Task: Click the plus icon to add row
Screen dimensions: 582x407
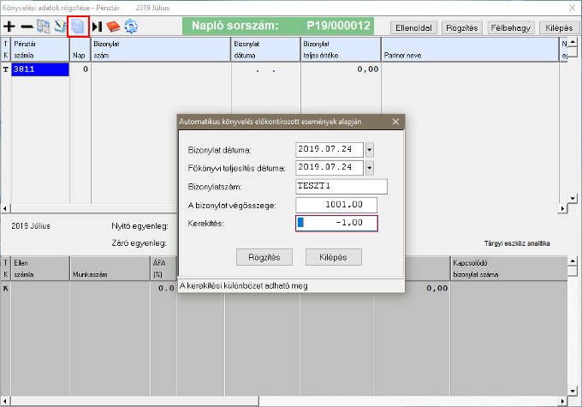Action: click(x=9, y=27)
